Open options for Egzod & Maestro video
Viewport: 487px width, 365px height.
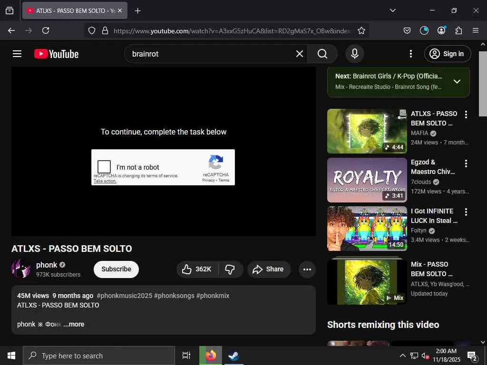pyautogui.click(x=466, y=163)
